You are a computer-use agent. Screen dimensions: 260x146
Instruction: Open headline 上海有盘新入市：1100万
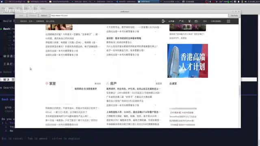click(x=134, y=112)
